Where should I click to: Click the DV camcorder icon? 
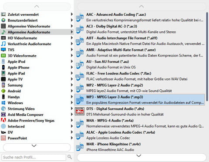(x=3, y=132)
